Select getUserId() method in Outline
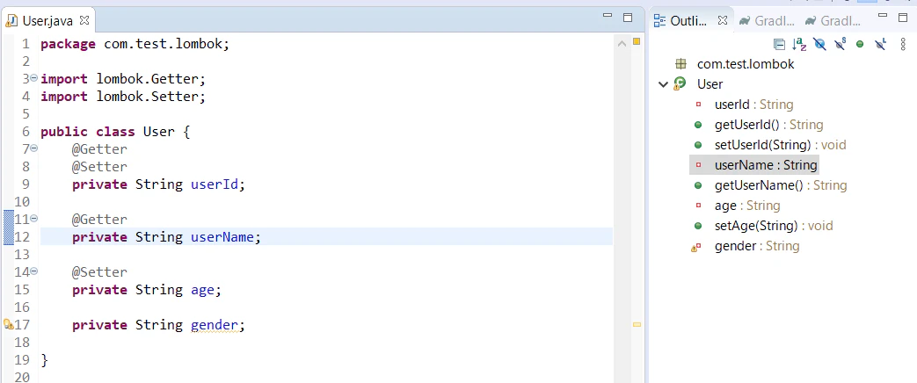Image resolution: width=917 pixels, height=383 pixels. (x=768, y=125)
